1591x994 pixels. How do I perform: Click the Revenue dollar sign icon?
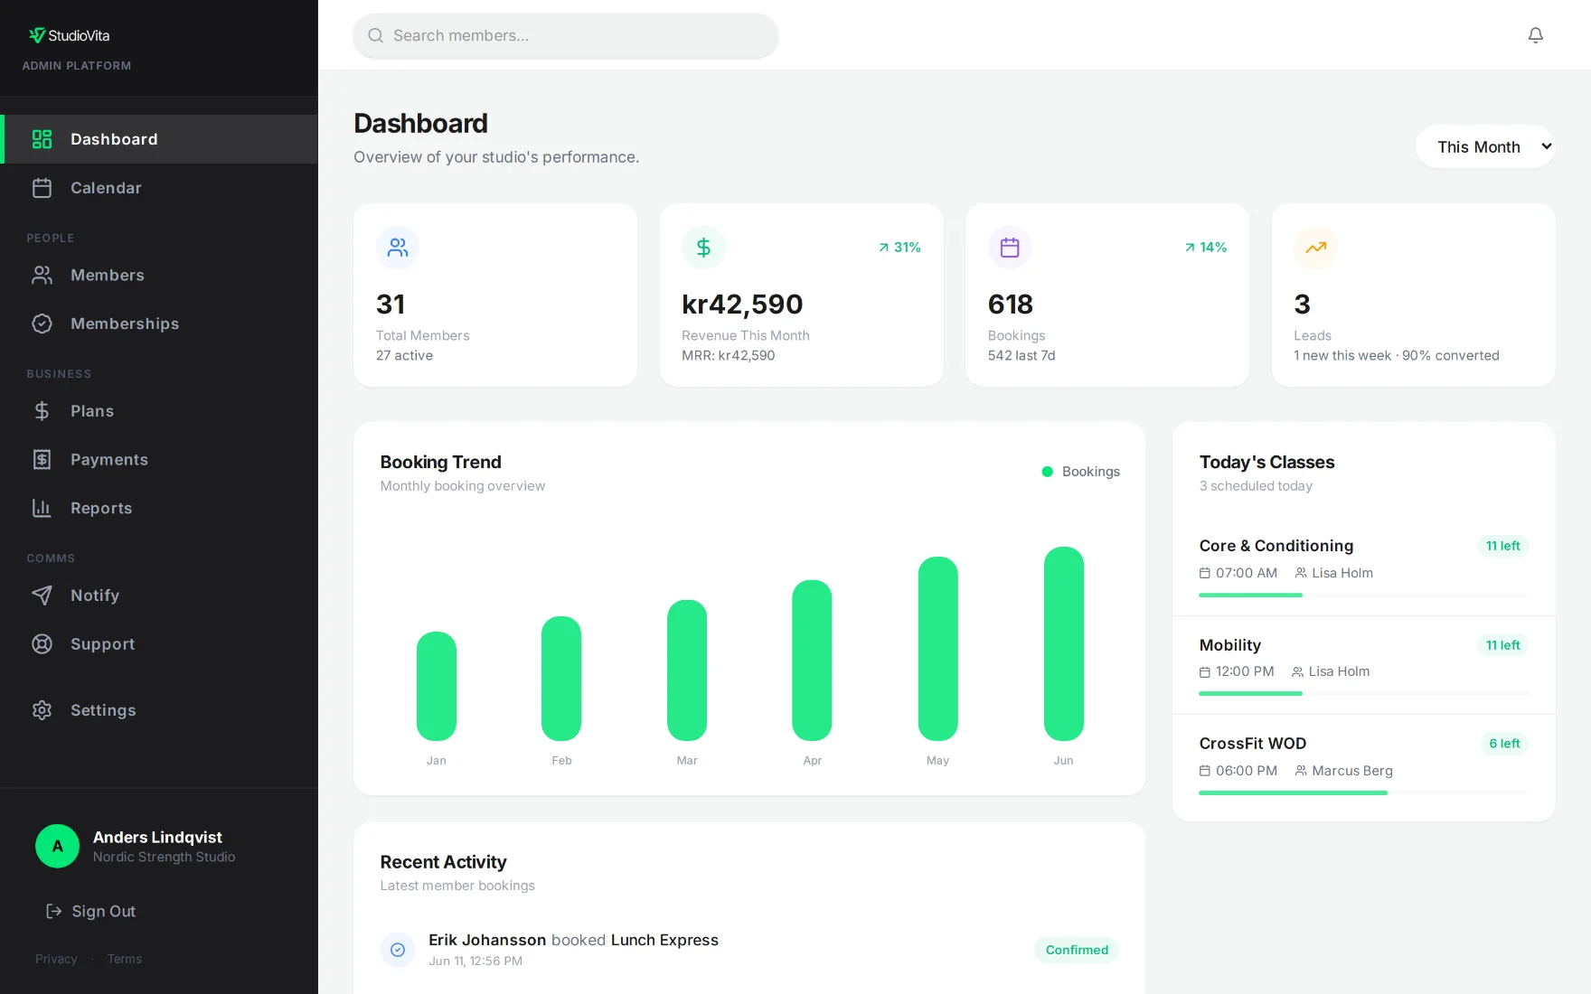[x=703, y=248]
